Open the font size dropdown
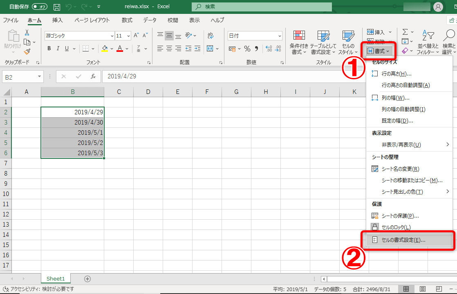The height and width of the screenshot is (294, 457). click(x=128, y=36)
